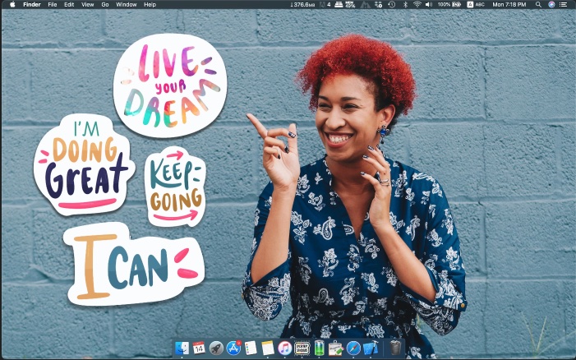Select the Live Your Dream sticker
Viewport: 576px width, 360px height.
(x=170, y=85)
